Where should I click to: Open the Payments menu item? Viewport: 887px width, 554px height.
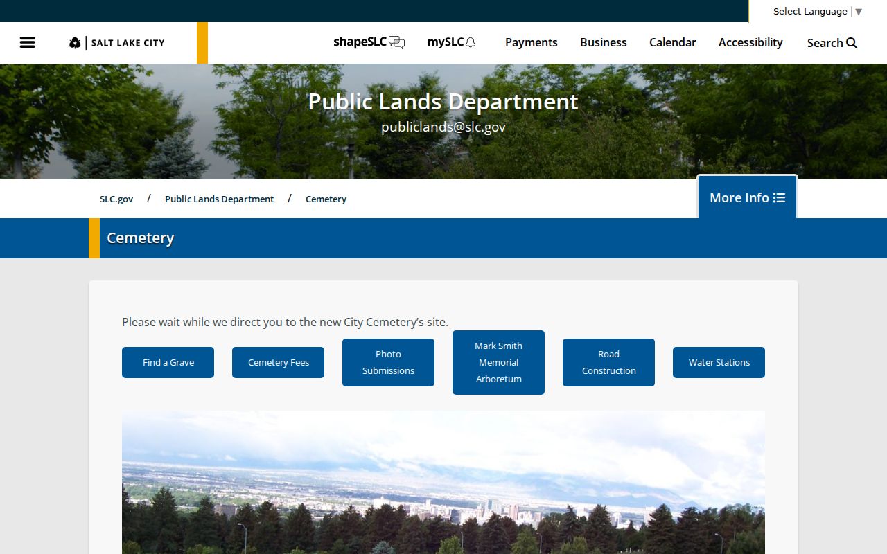click(532, 42)
